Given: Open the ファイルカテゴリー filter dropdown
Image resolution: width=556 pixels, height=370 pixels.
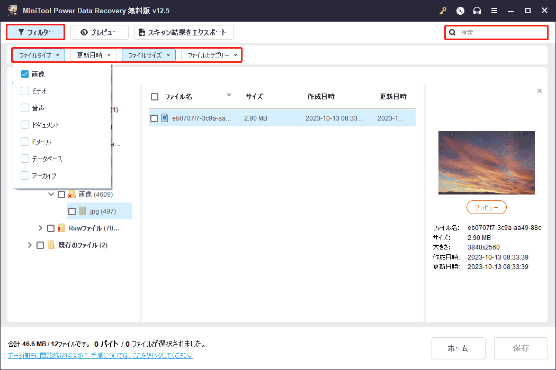Looking at the screenshot, I should [x=211, y=55].
